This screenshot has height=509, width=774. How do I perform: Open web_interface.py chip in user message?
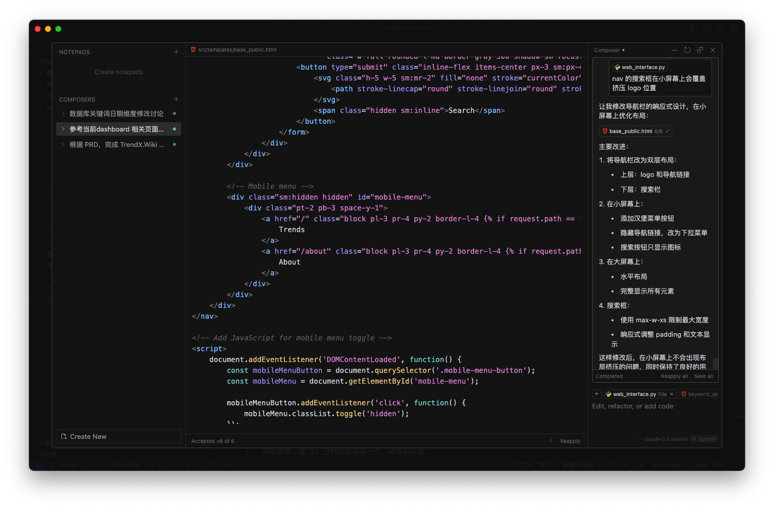[x=640, y=67]
